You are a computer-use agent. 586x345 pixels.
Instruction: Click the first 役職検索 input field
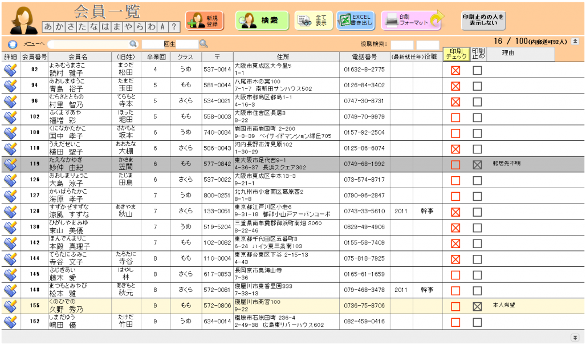point(402,45)
